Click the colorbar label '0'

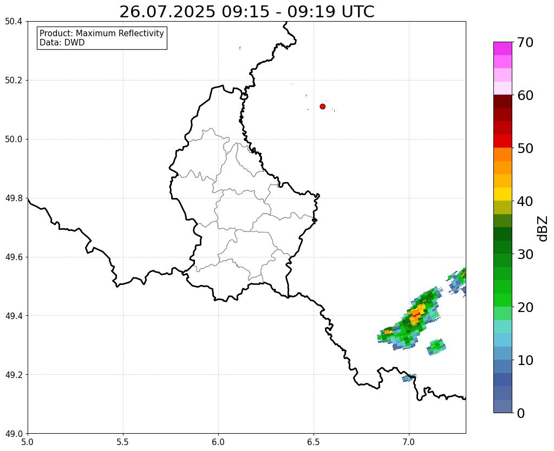[521, 413]
